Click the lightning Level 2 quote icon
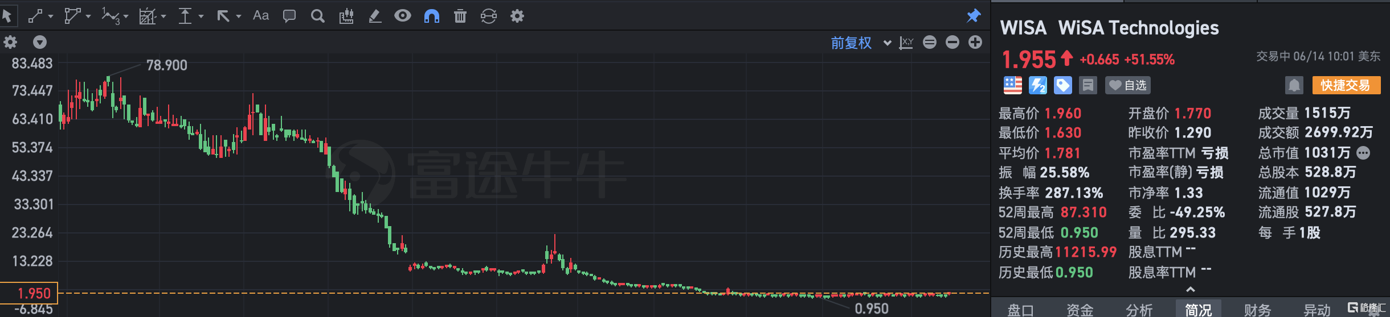The image size is (1390, 317). [x=1037, y=85]
